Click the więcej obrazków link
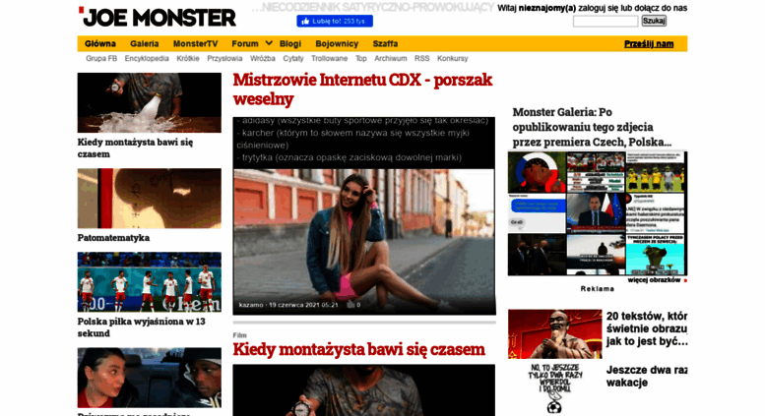 tap(654, 280)
